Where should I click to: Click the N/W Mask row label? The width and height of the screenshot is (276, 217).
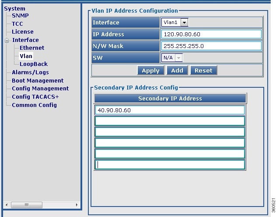[126, 46]
